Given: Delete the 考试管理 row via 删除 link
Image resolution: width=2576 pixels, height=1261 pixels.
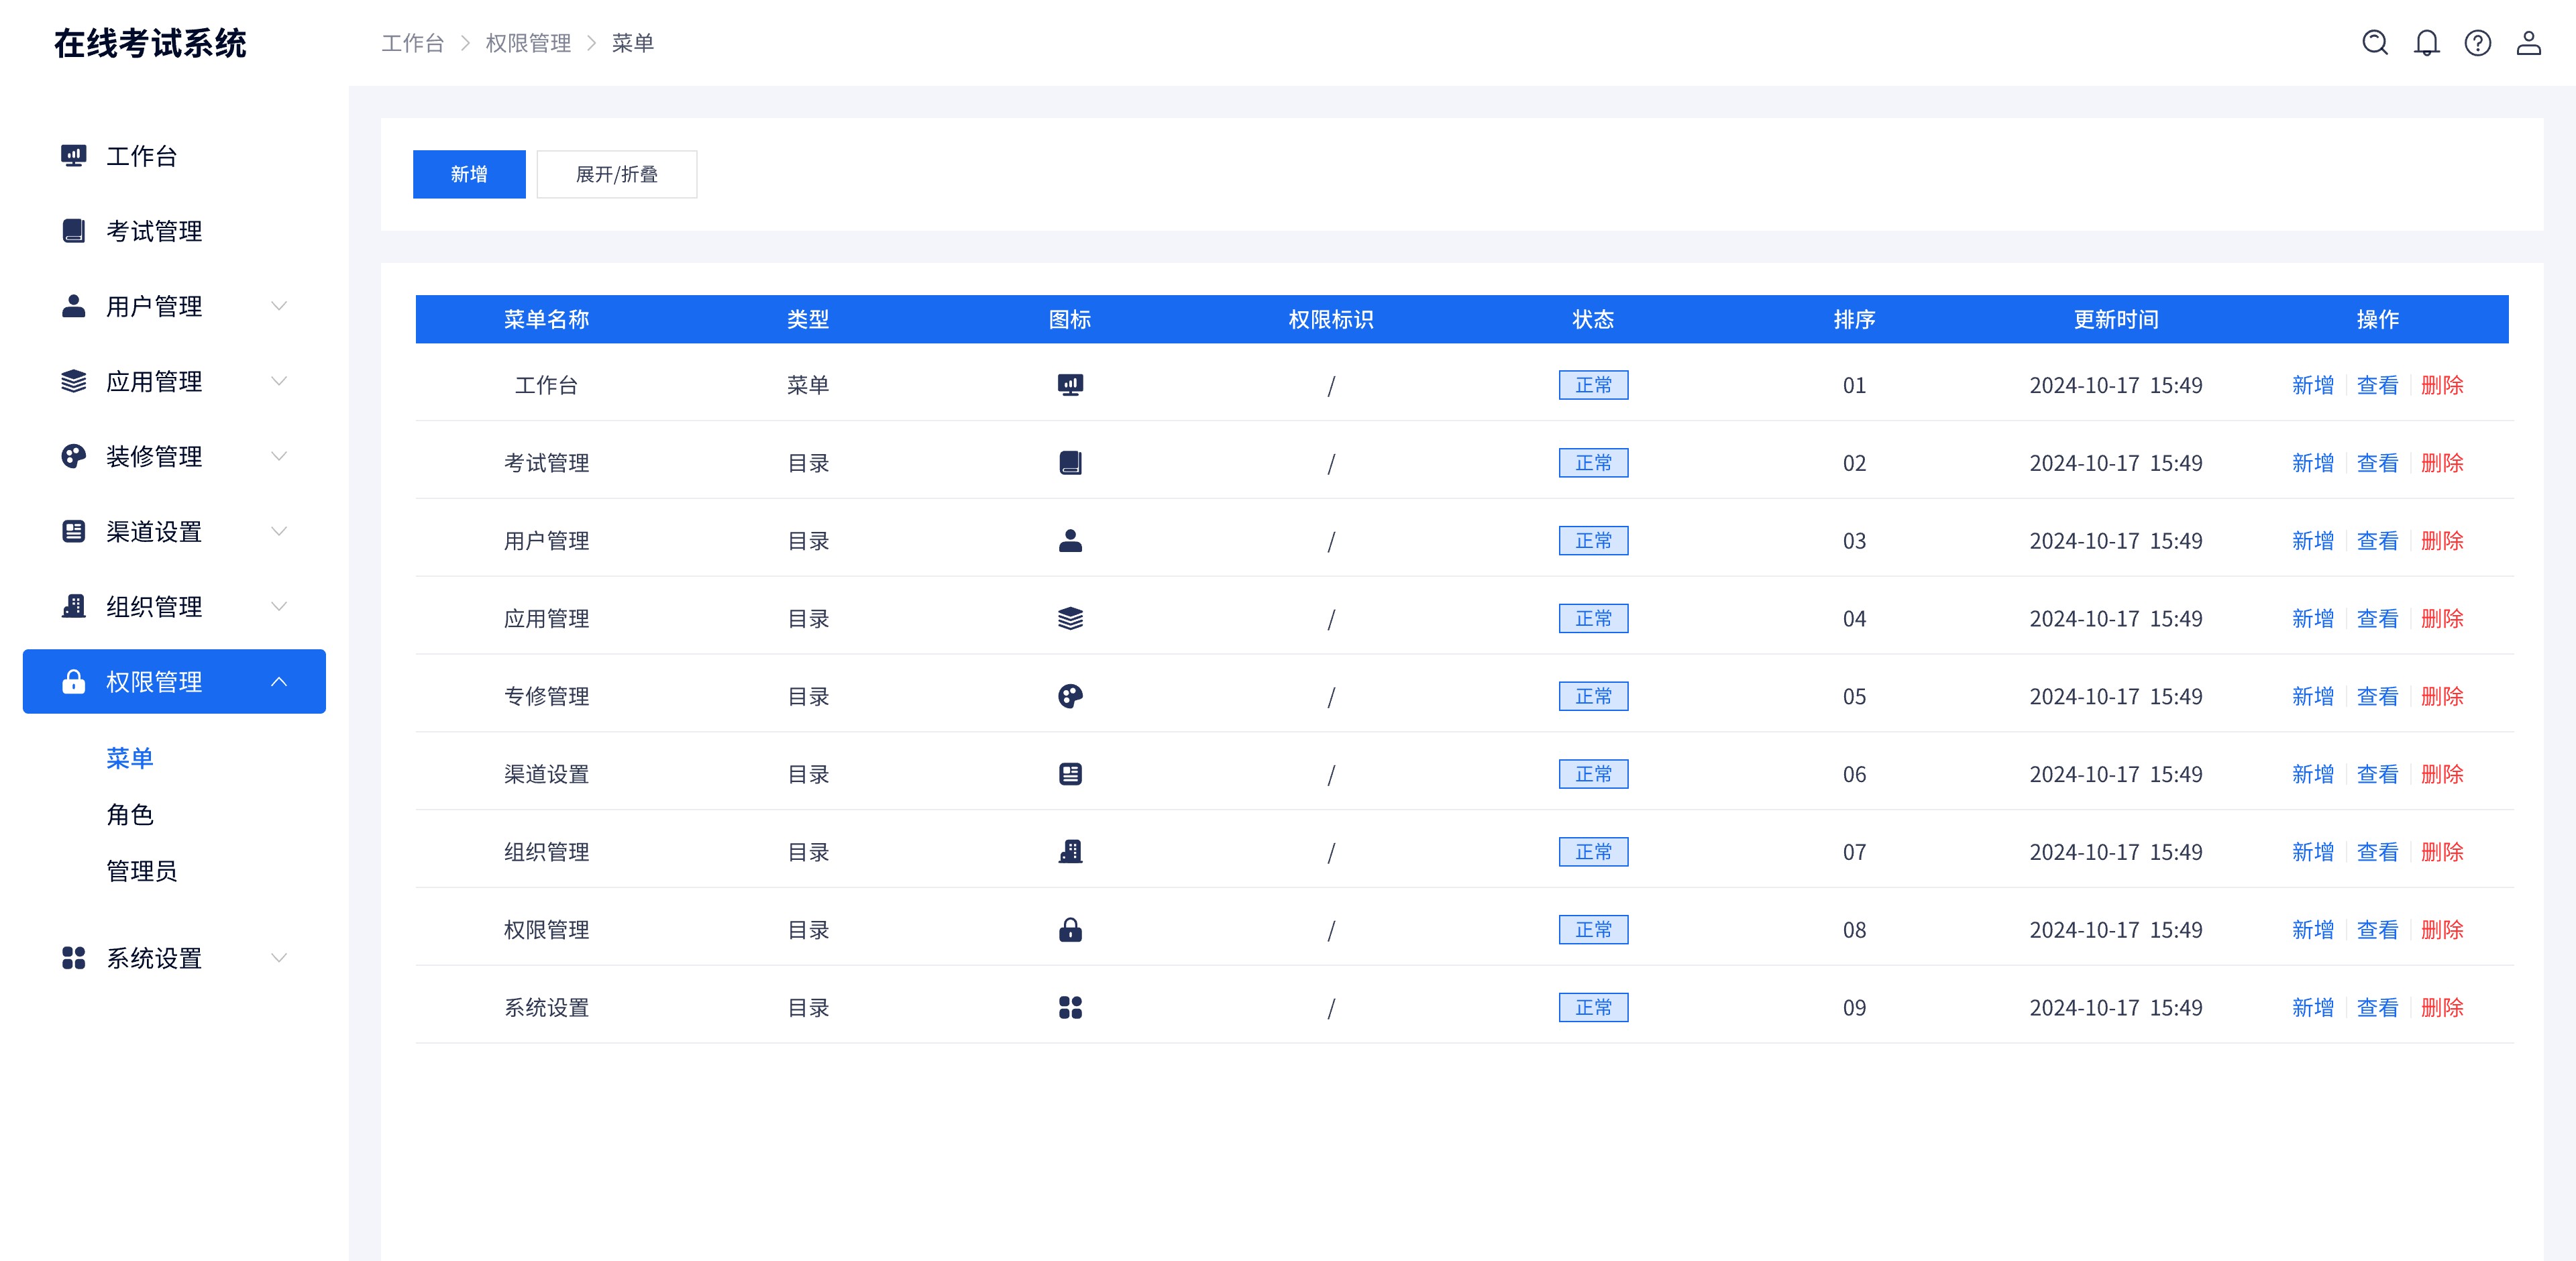Looking at the screenshot, I should point(2441,463).
